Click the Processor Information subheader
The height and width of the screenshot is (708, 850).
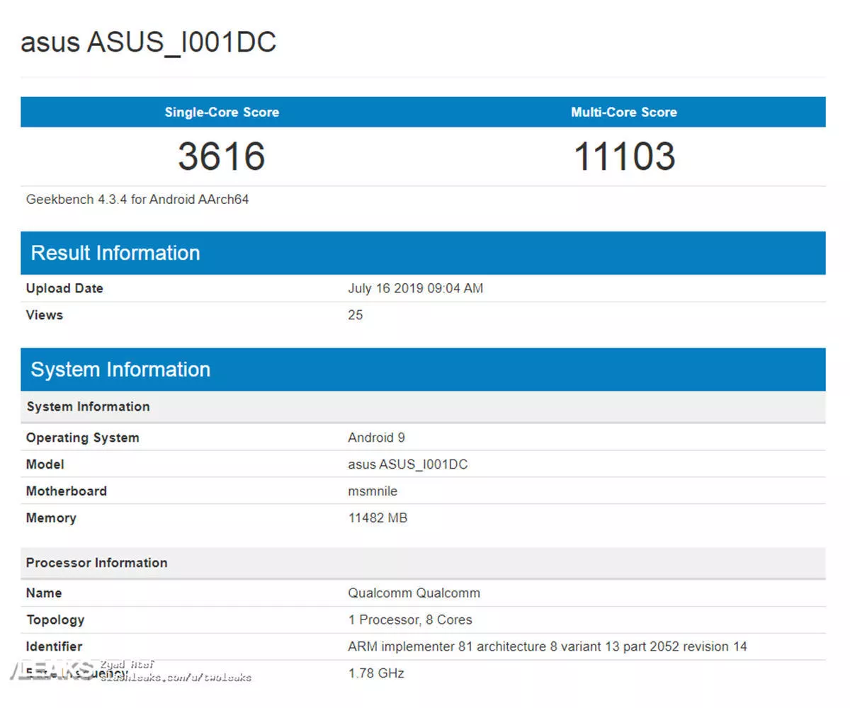coord(423,563)
